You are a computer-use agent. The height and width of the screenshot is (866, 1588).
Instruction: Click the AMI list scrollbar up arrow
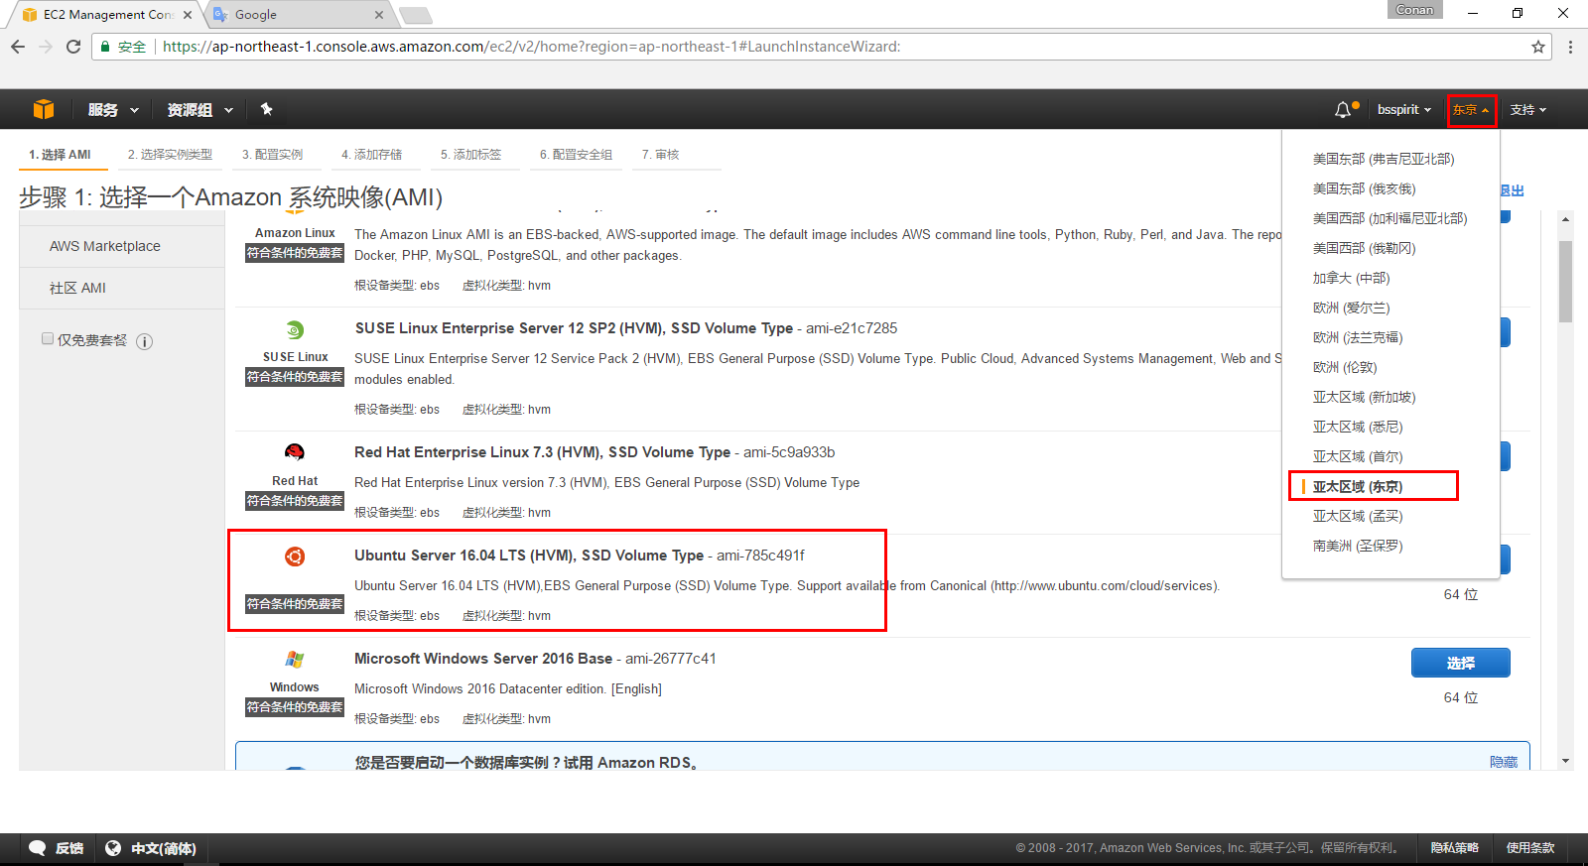[1565, 219]
